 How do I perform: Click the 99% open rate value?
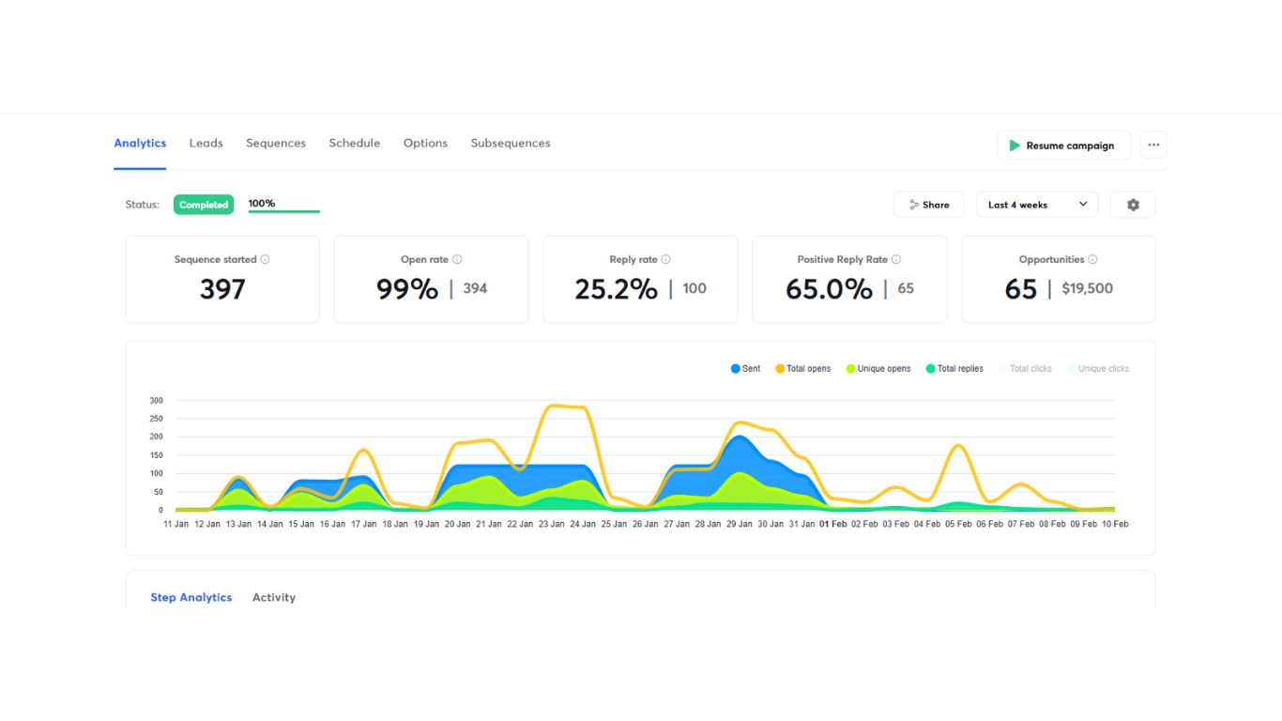coord(407,289)
